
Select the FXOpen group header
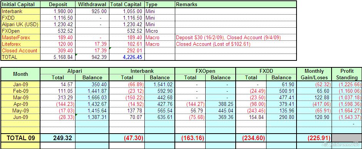point(205,71)
